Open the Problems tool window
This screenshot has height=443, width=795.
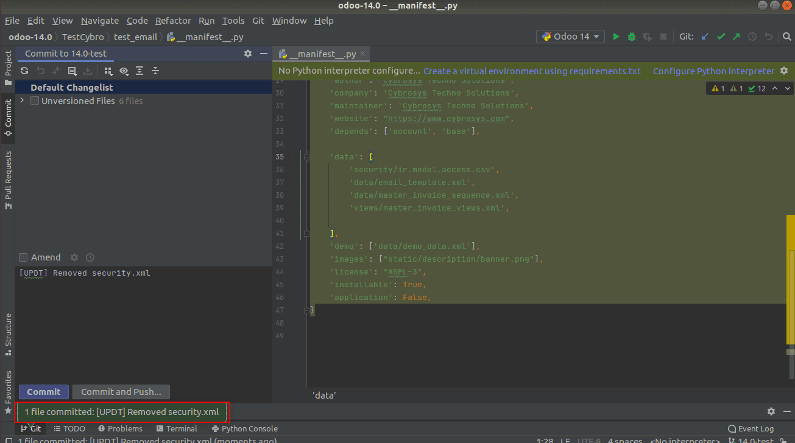coord(119,428)
